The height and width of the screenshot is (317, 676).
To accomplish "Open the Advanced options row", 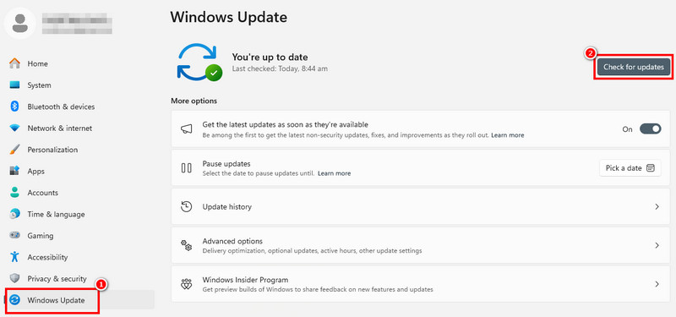I will 421,245.
